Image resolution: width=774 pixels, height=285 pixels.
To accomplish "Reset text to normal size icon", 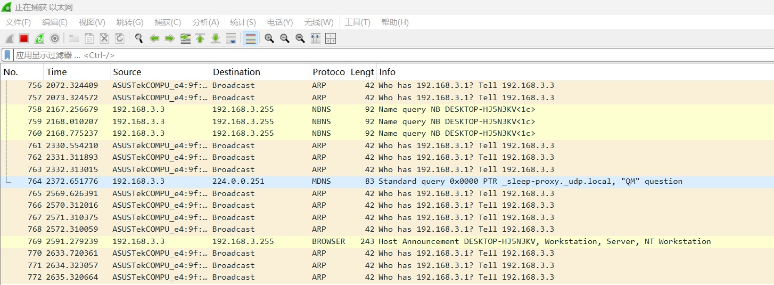I will (300, 38).
